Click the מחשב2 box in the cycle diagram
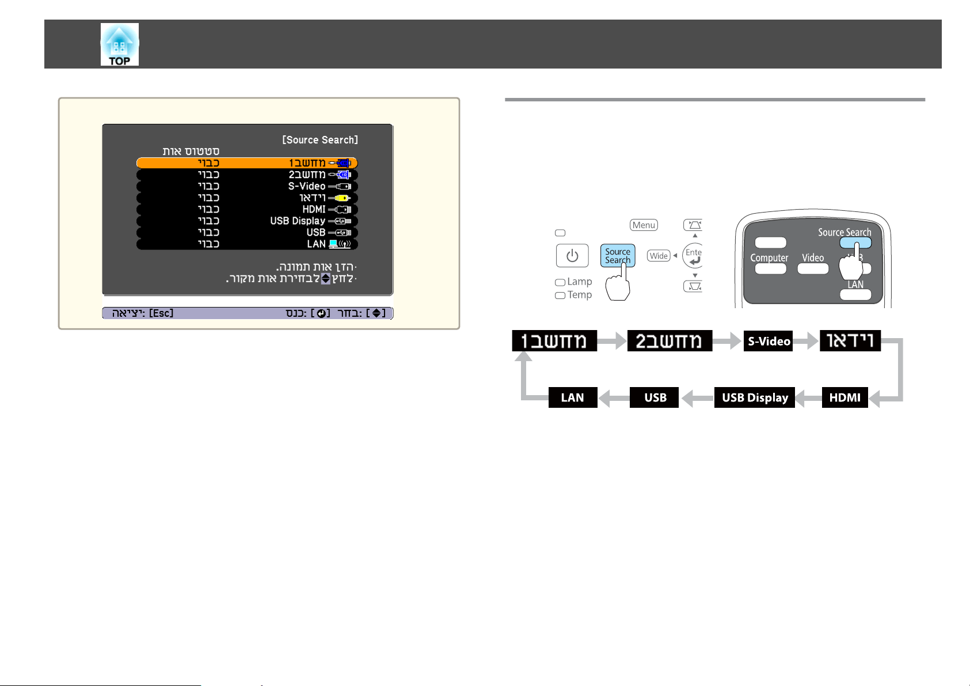 pos(670,341)
